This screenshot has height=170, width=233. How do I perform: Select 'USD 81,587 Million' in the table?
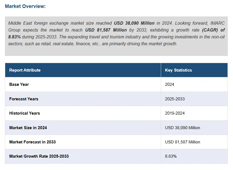tap(182, 142)
